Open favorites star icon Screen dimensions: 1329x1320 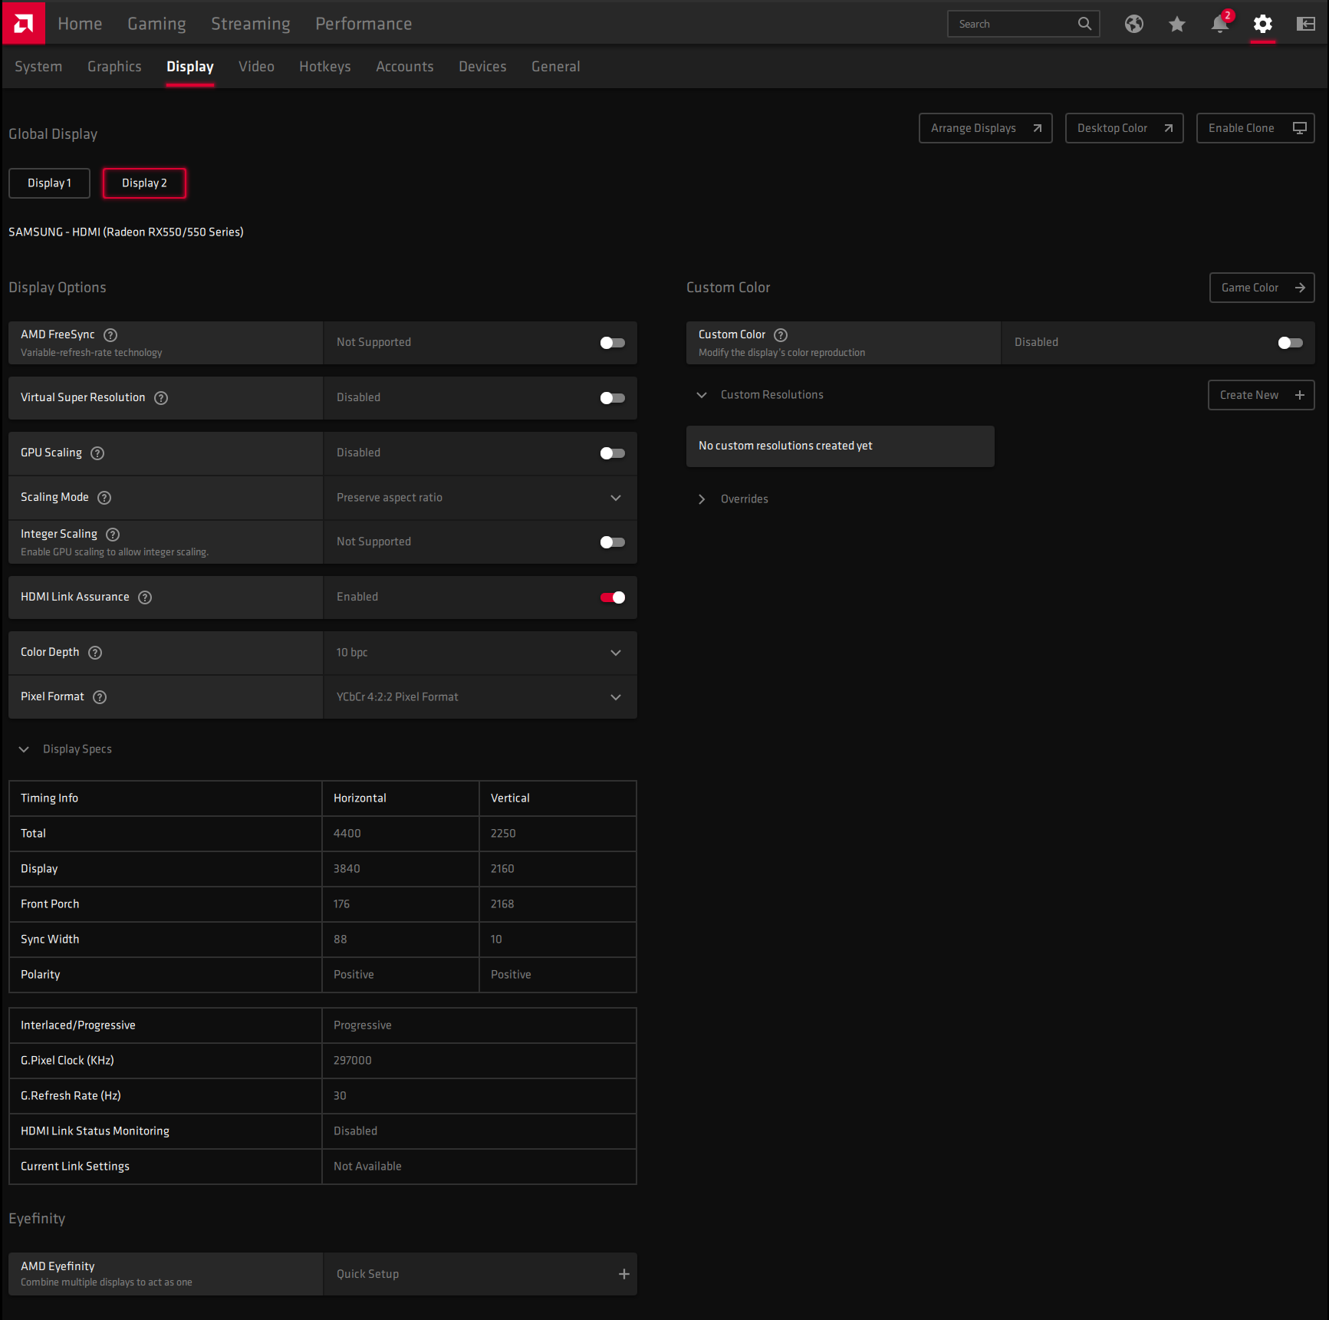[1177, 25]
